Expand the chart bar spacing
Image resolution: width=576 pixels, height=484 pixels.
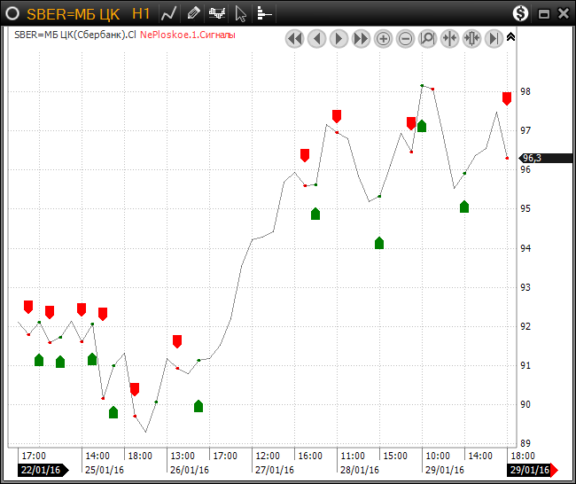(472, 38)
